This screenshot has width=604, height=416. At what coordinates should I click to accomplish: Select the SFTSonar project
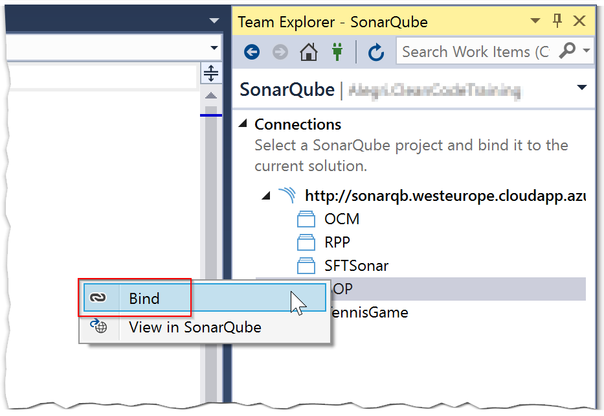pos(356,266)
